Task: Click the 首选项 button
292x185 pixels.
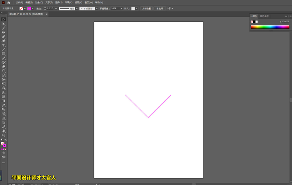Action: click(160, 8)
